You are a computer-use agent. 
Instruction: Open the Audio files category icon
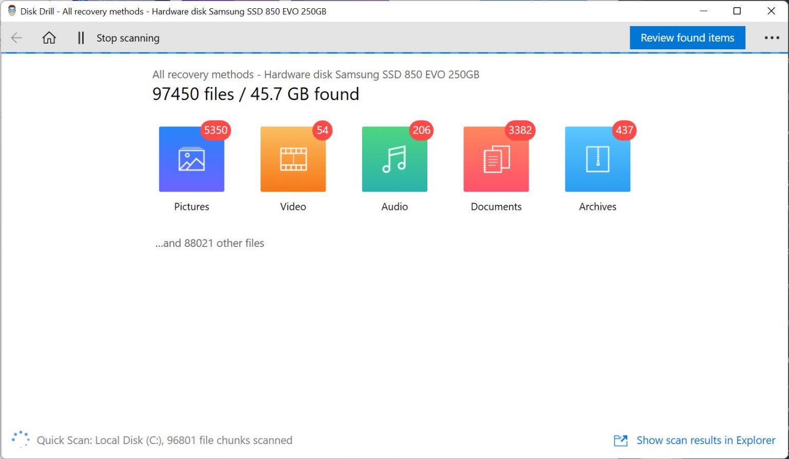(x=394, y=159)
